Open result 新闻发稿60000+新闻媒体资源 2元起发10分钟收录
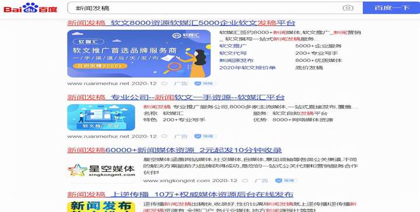 click(174, 150)
